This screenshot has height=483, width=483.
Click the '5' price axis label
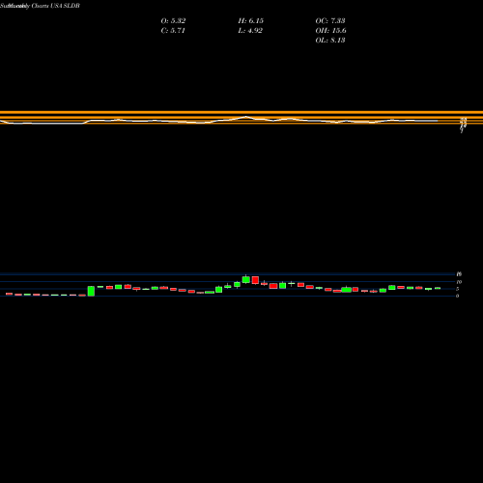point(457,289)
